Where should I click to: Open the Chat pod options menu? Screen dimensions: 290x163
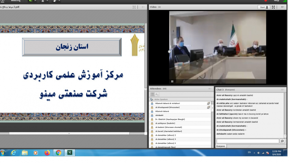click(x=282, y=90)
